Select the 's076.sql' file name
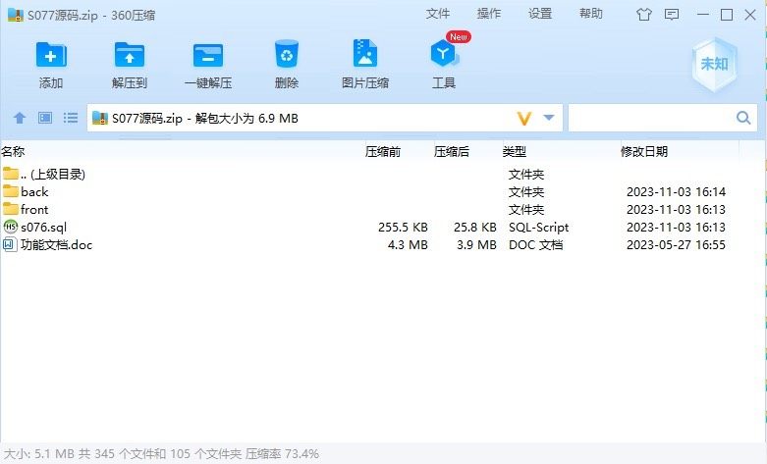 (x=43, y=228)
